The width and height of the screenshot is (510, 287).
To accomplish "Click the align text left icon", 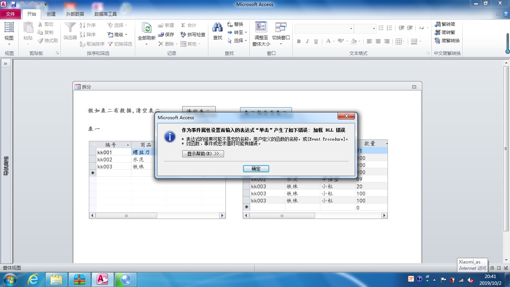I will (x=370, y=41).
